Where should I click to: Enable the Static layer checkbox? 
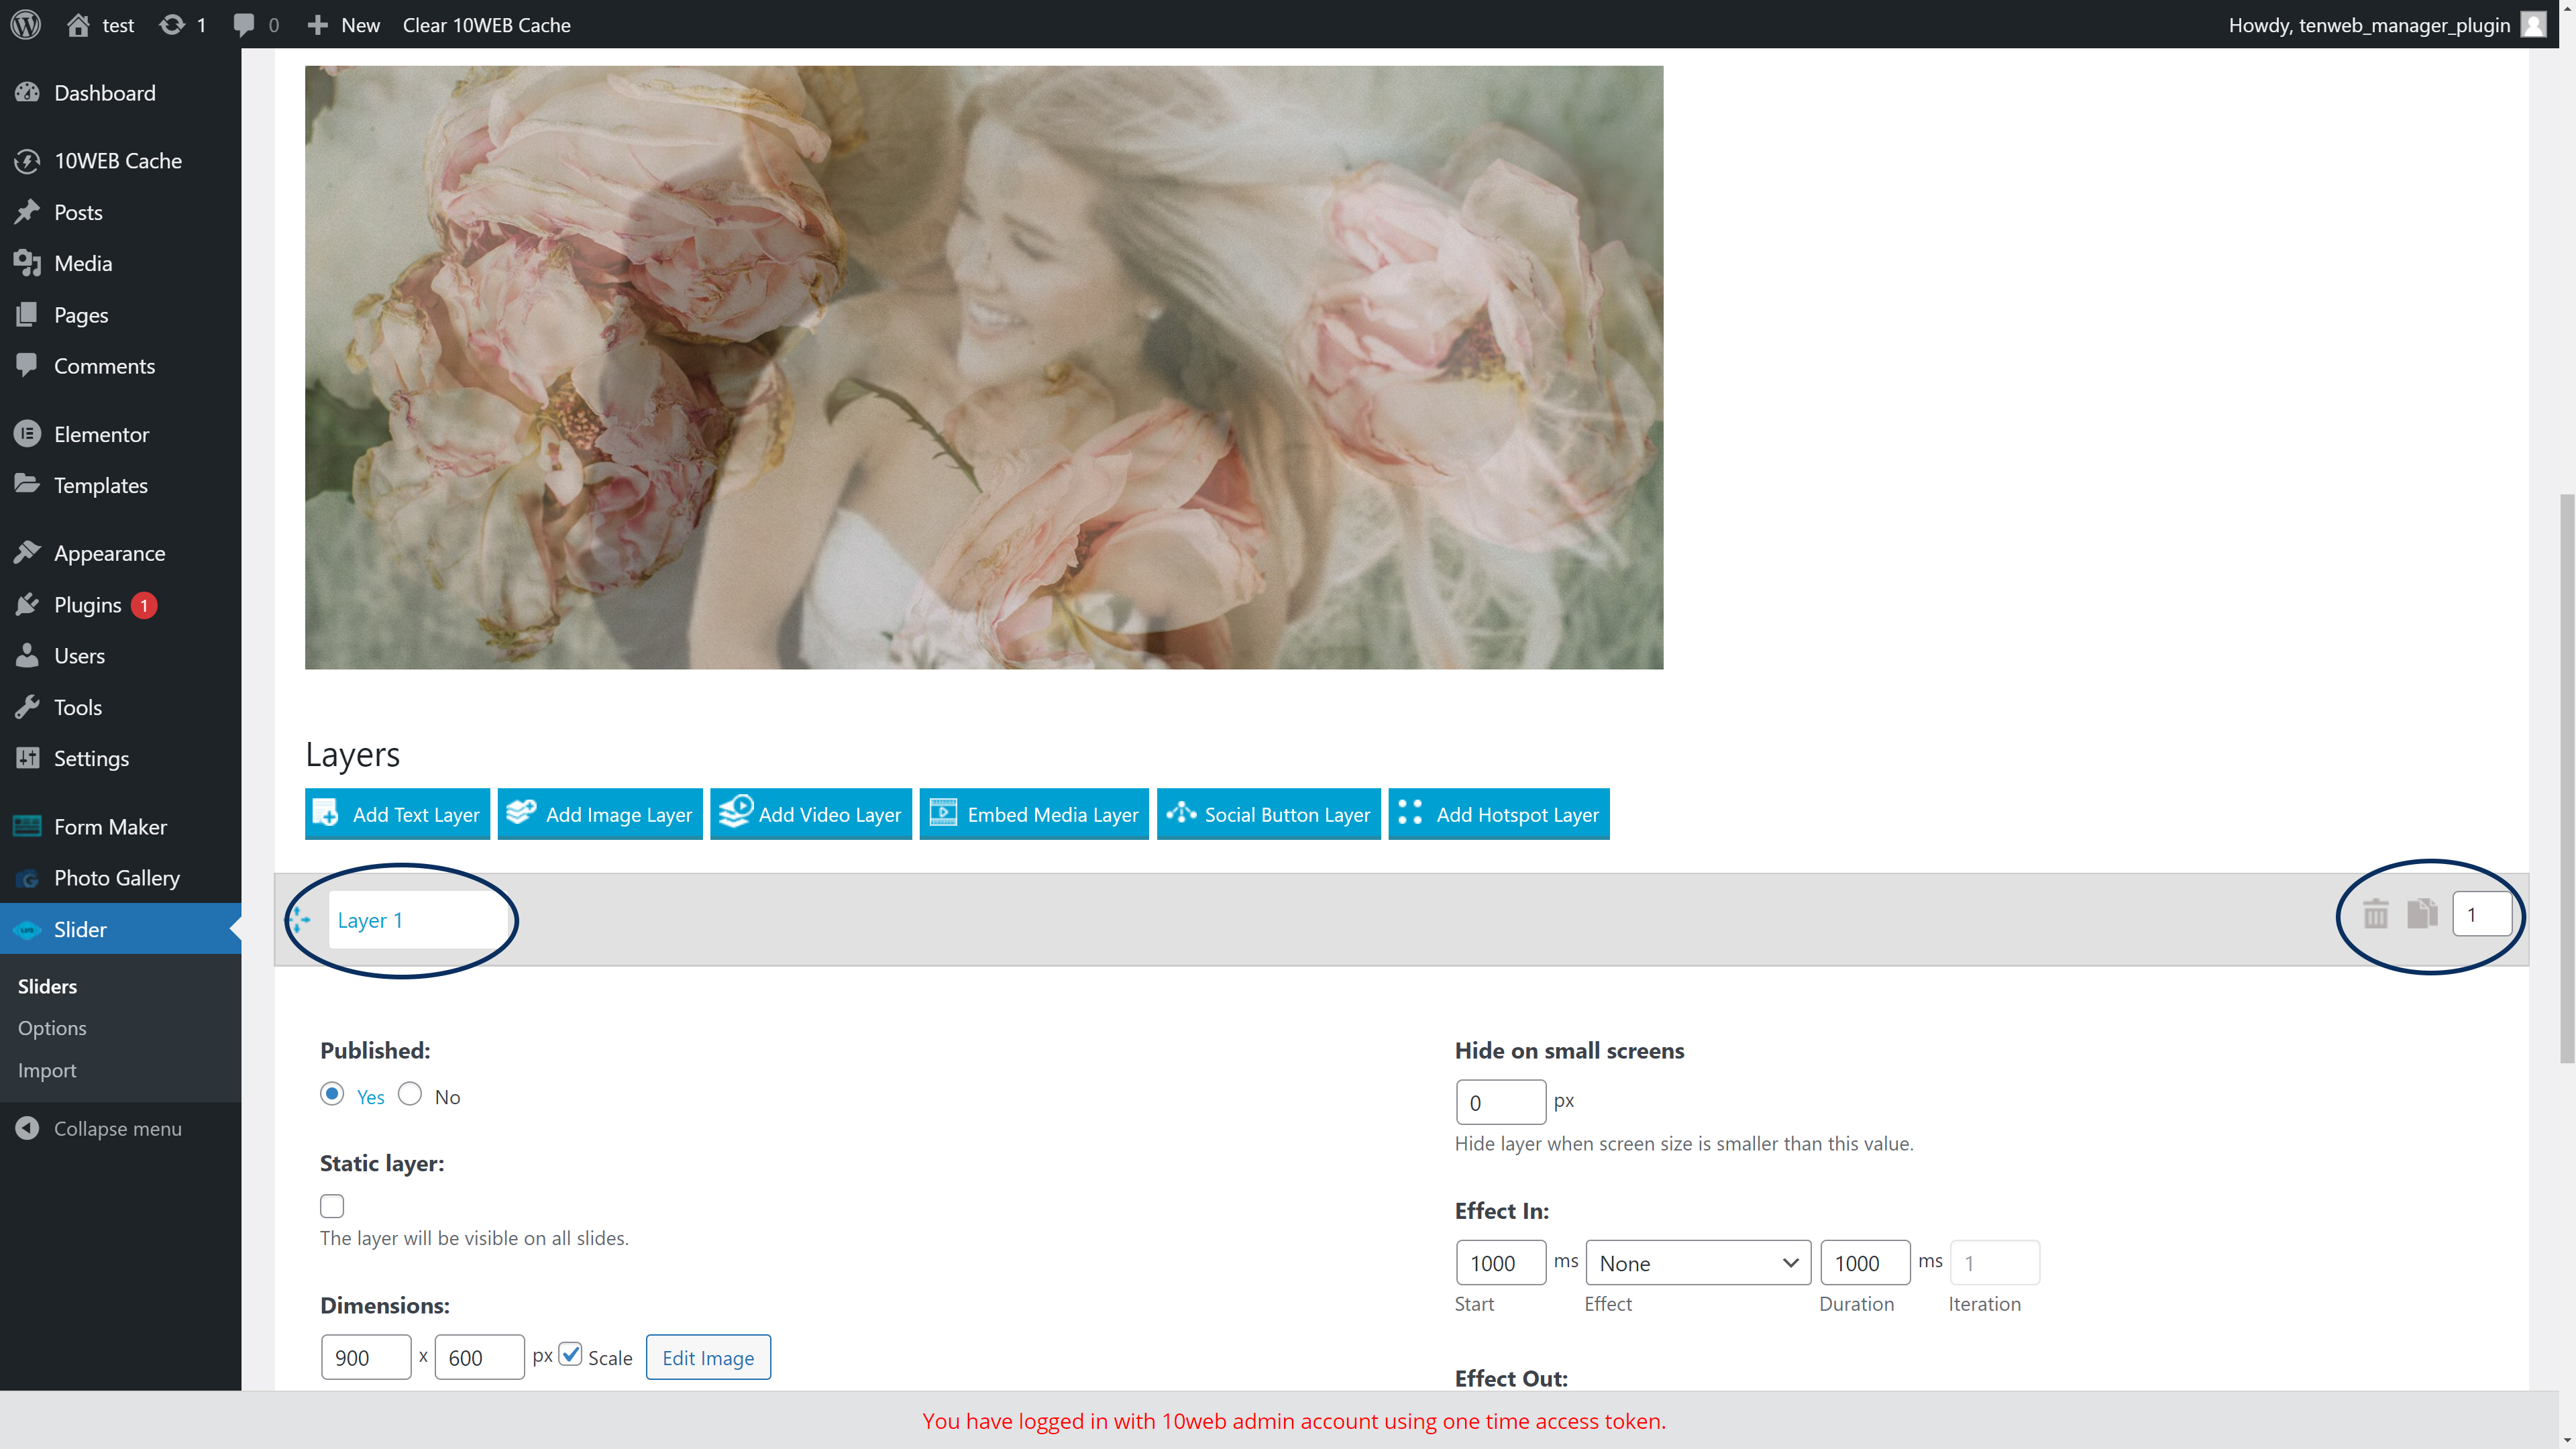[332, 1206]
